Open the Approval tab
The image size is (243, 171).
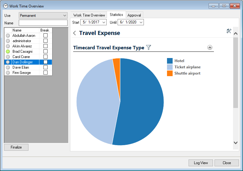coord(134,15)
